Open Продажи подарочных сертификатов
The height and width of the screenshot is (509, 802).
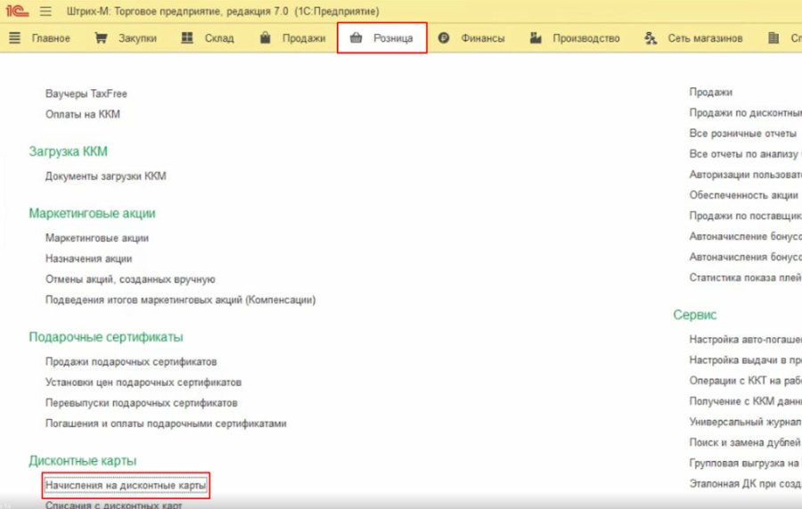[x=131, y=362]
